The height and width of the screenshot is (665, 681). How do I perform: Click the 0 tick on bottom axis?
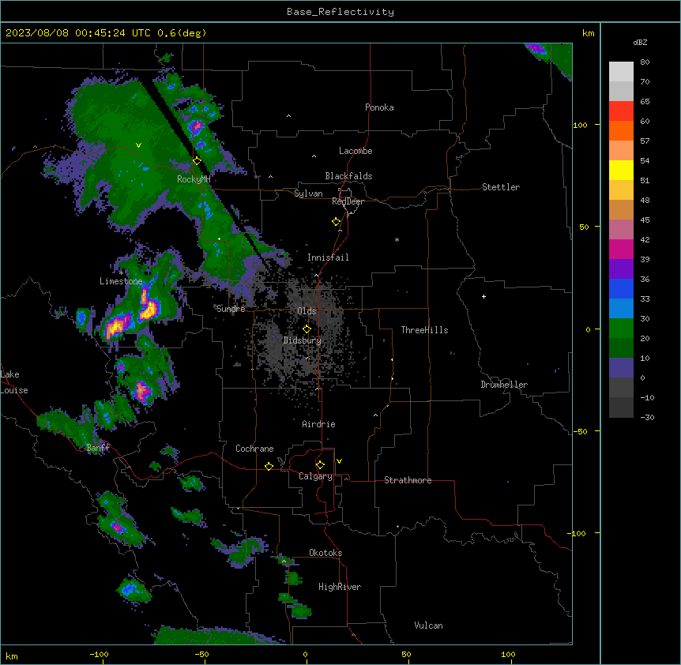(305, 654)
